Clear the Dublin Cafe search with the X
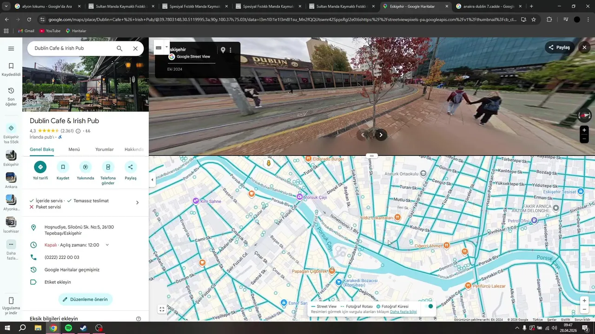This screenshot has height=334, width=595. tap(135, 48)
